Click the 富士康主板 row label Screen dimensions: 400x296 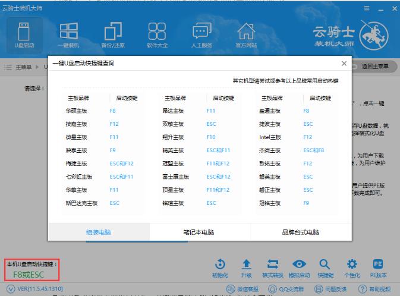pos(175,177)
